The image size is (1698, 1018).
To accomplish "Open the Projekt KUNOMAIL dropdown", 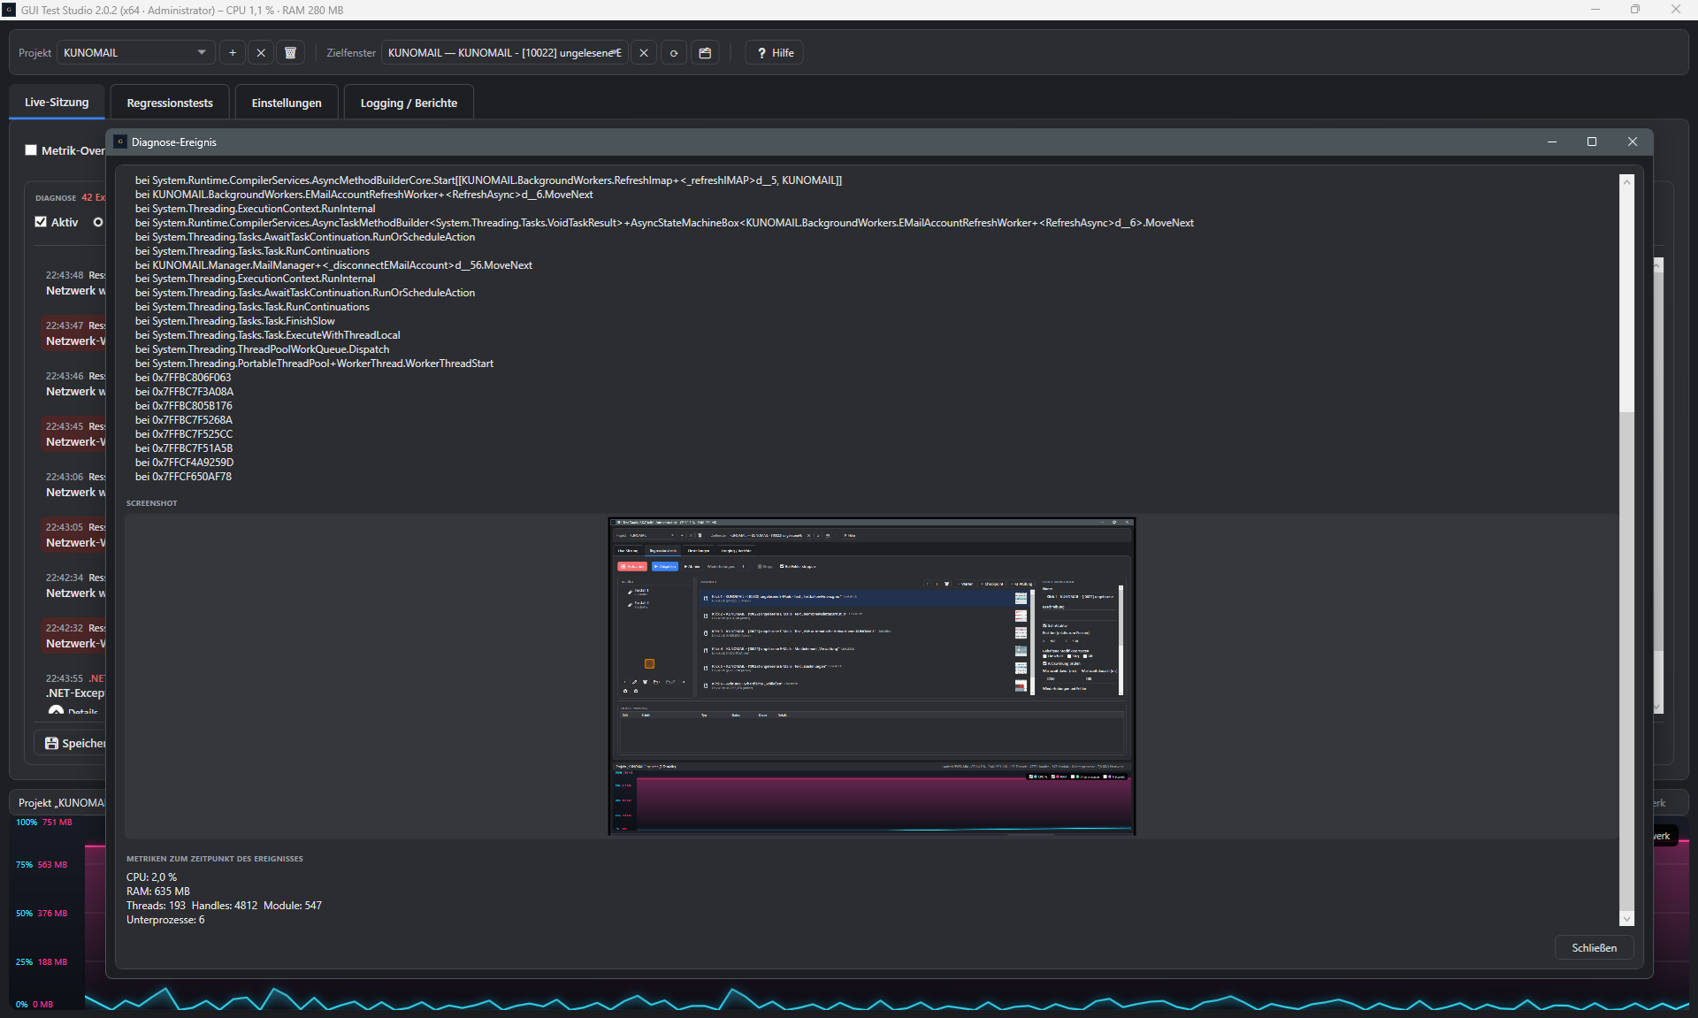I will point(135,53).
